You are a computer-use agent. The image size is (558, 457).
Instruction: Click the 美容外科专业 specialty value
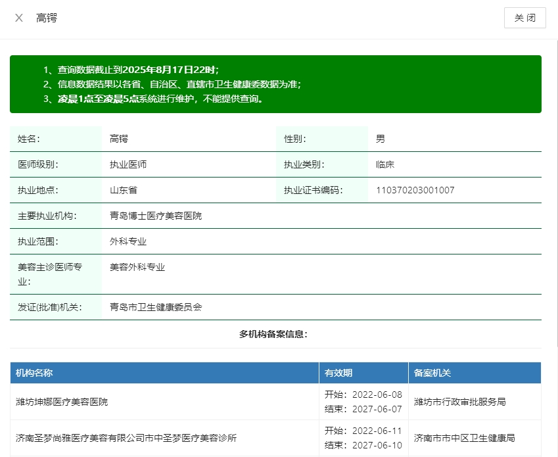(137, 267)
